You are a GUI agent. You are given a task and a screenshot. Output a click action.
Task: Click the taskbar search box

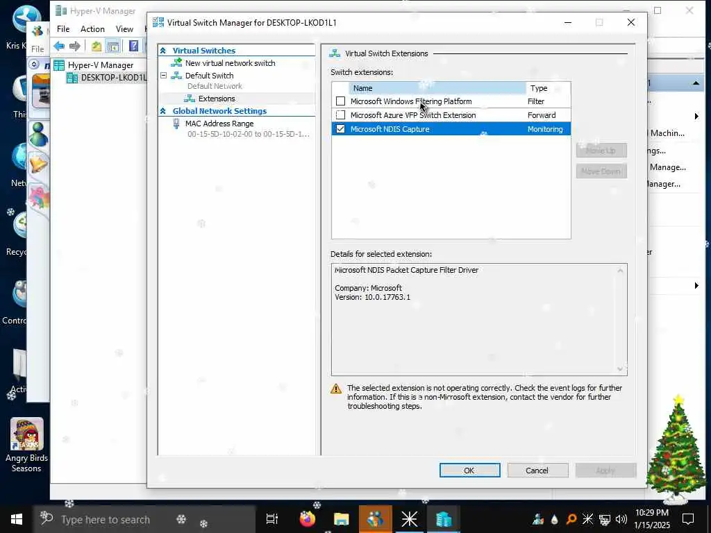(144, 519)
